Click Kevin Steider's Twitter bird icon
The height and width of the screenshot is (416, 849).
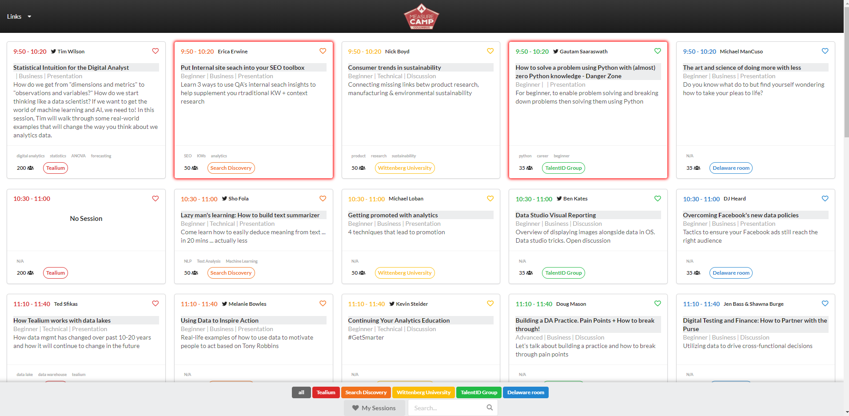392,304
